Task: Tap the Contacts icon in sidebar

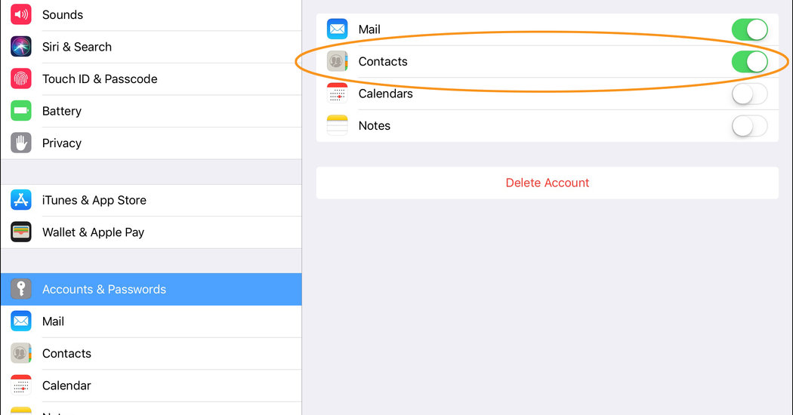Action: [x=20, y=353]
